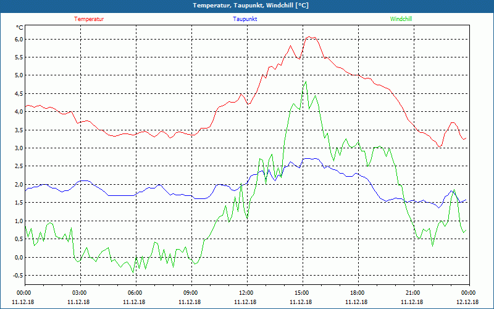Click the blue Taupunkt legend label

point(245,19)
